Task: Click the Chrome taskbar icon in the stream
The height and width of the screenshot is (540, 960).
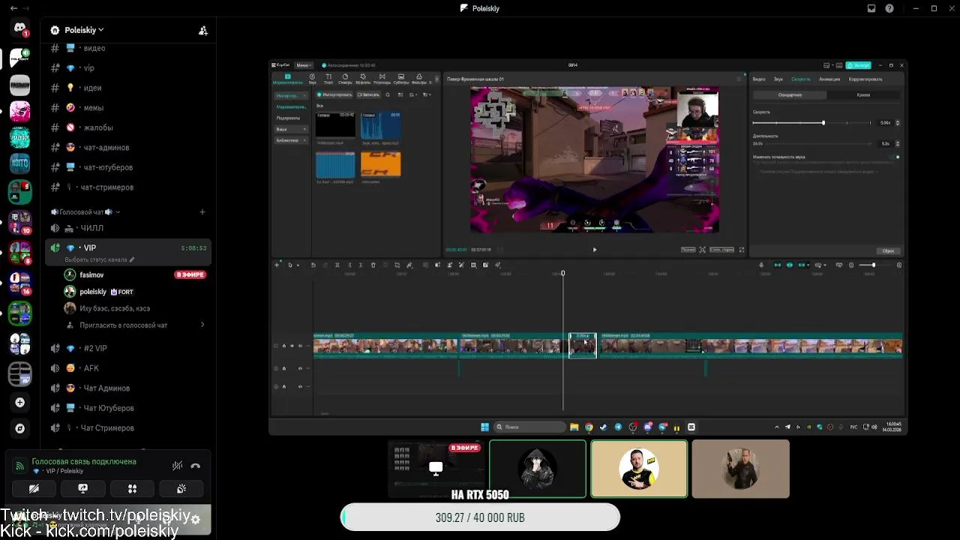Action: pos(589,427)
